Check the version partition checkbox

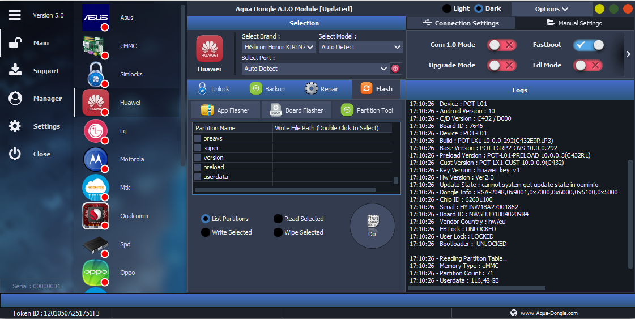pos(198,158)
